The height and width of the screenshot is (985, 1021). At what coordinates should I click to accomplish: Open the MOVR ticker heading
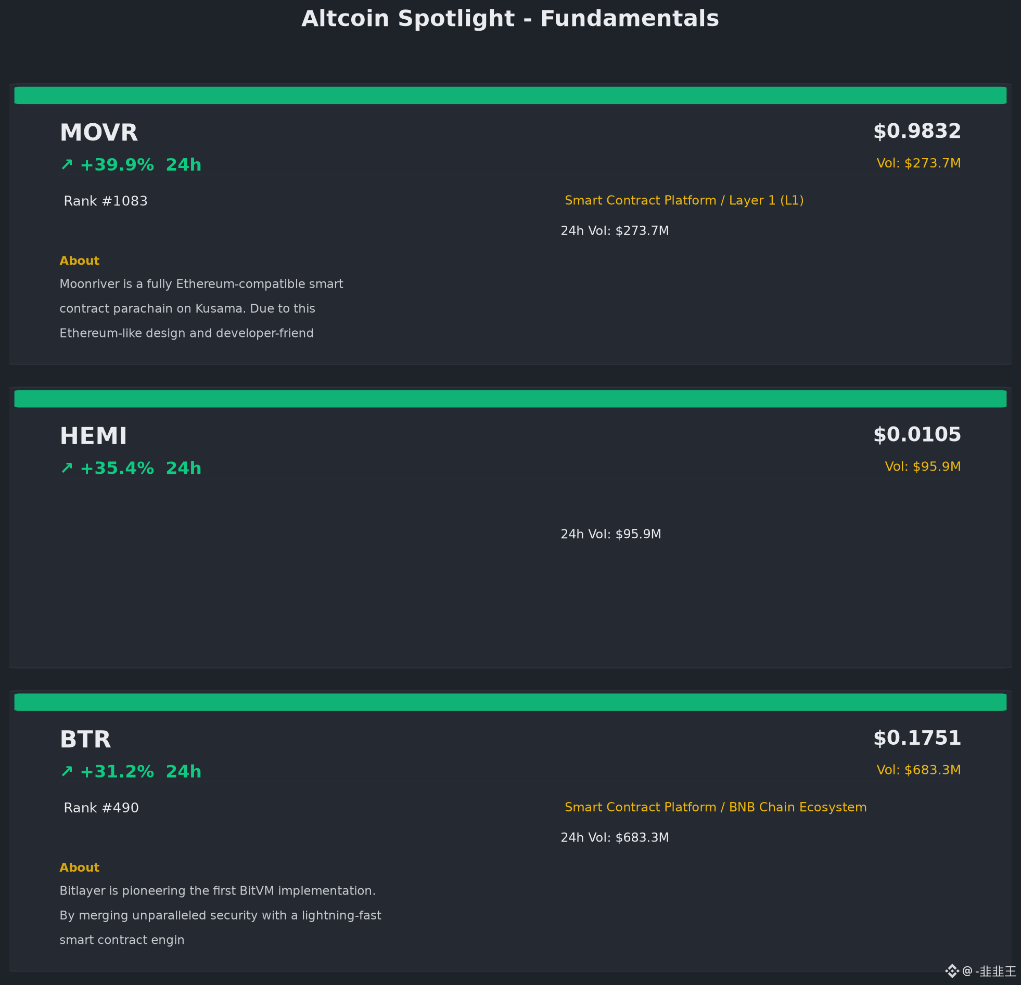pos(99,133)
